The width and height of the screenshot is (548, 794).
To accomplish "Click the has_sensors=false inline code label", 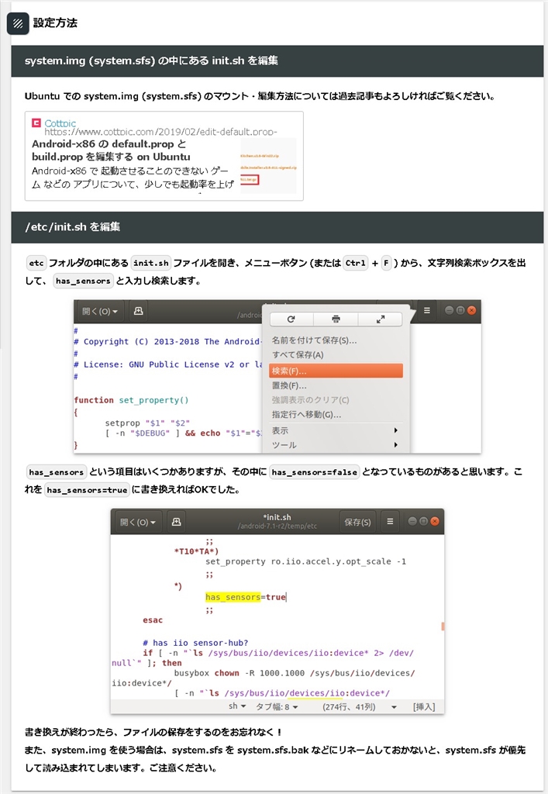I will (314, 472).
